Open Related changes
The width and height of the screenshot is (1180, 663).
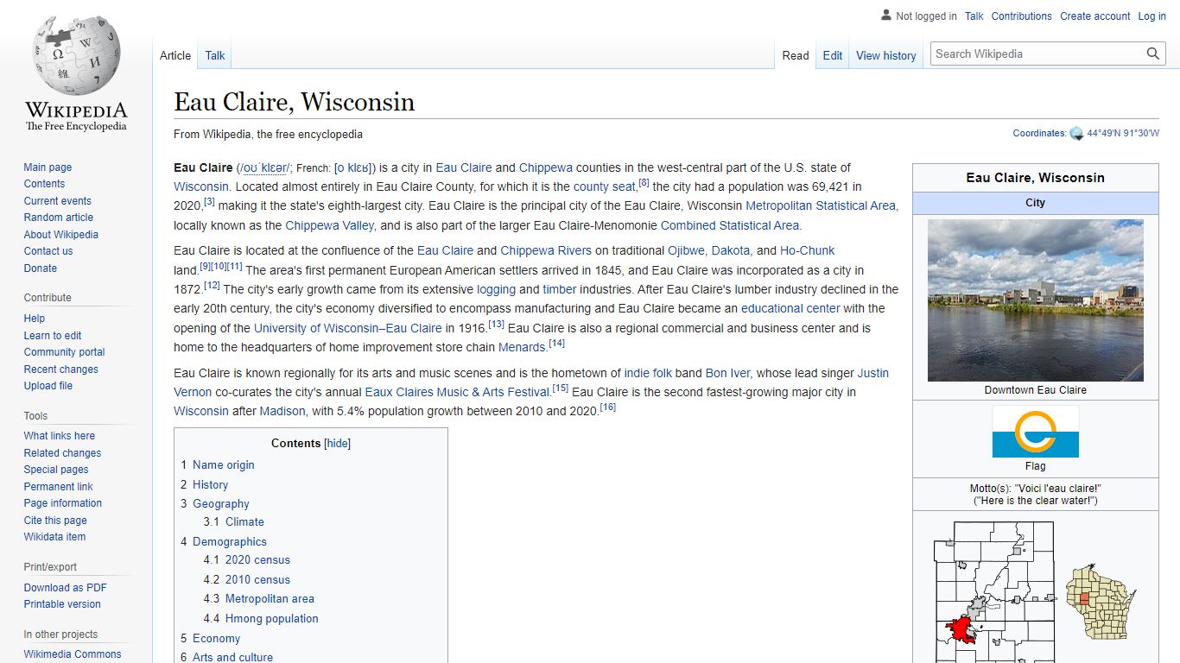coord(62,453)
